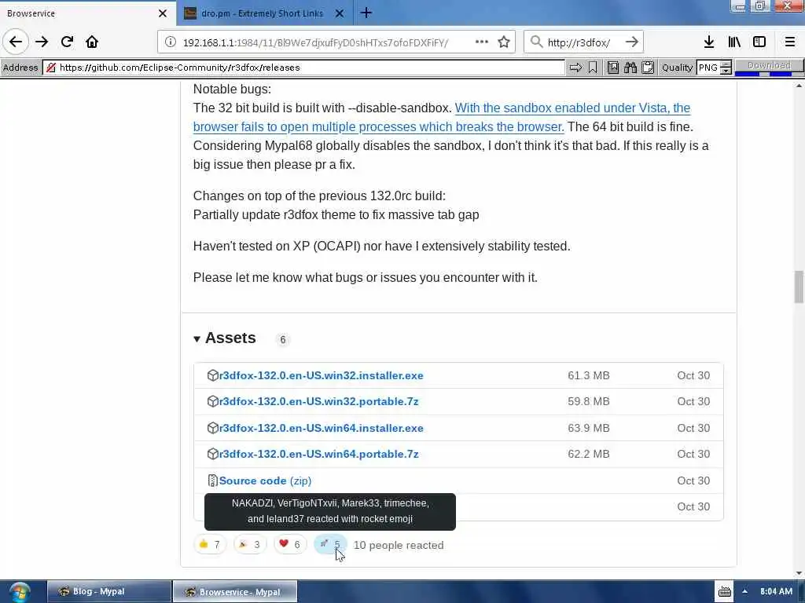Open a new tab
Screen dimensions: 805x603
(x=366, y=13)
